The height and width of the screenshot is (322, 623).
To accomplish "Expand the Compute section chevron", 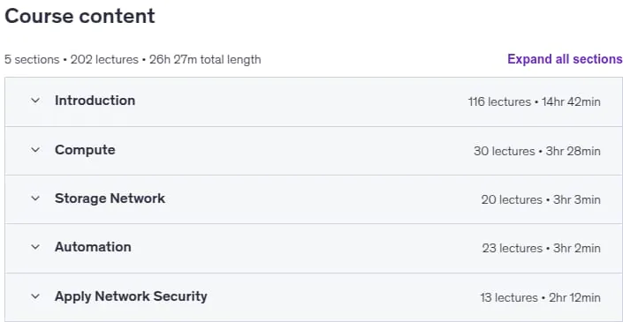I will 35,150.
